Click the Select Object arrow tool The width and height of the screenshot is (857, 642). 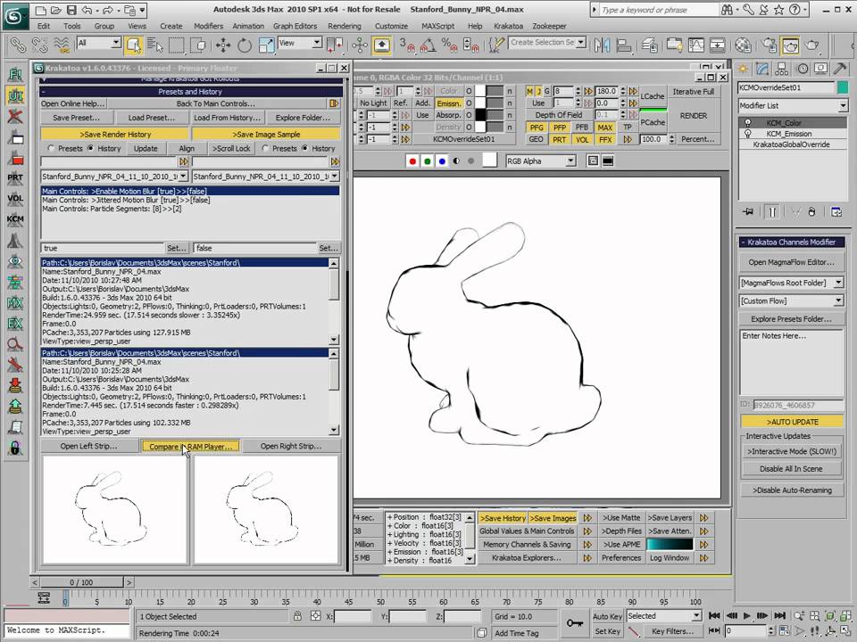[x=133, y=45]
